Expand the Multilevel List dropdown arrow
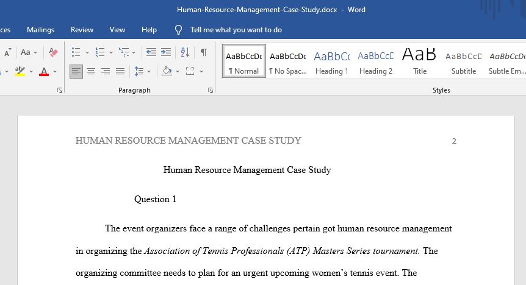The image size is (526, 285). pos(134,52)
